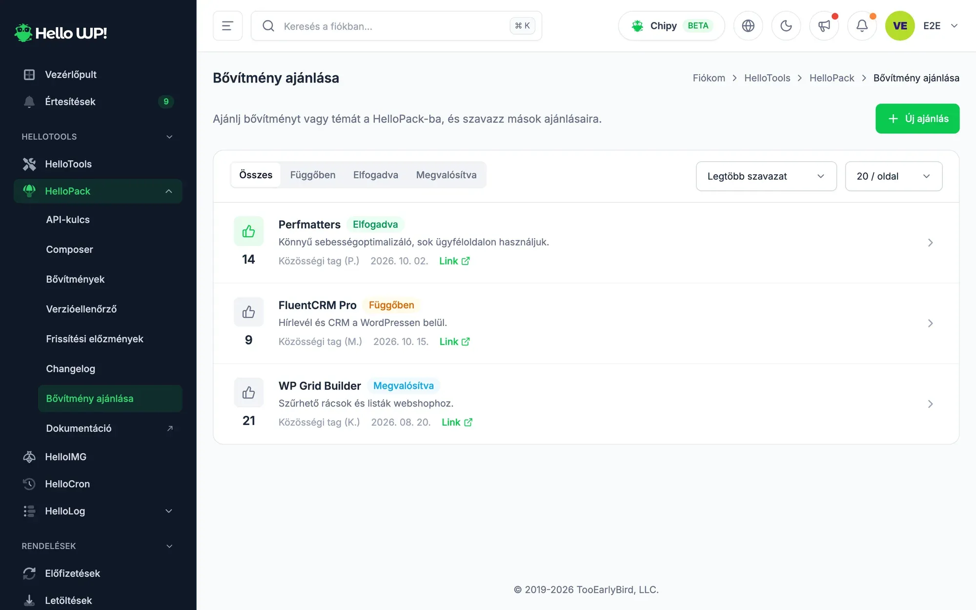
Task: Toggle the sidebar menu icon
Action: [x=227, y=26]
